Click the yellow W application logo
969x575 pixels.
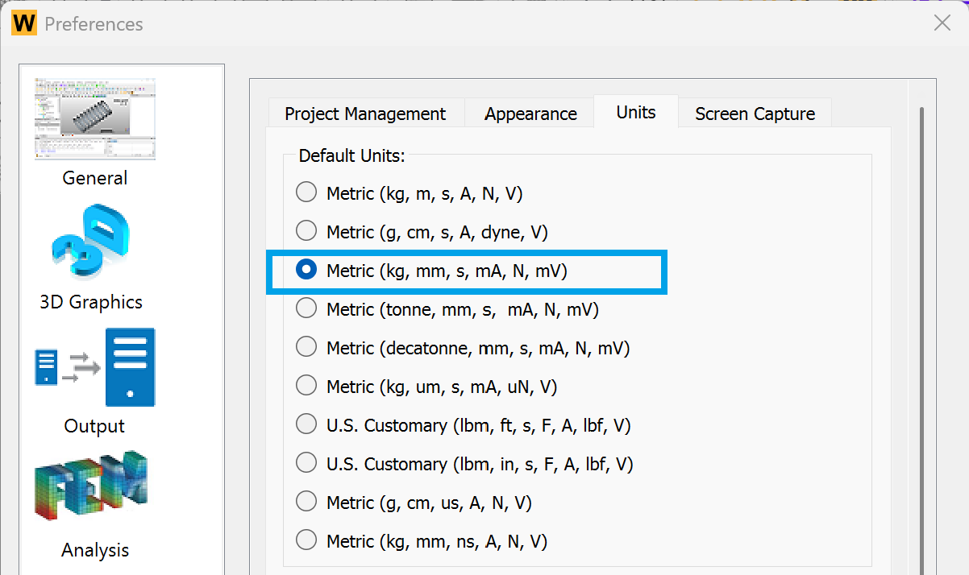(24, 23)
